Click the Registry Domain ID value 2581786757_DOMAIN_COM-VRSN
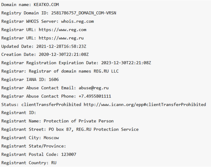 point(84,13)
